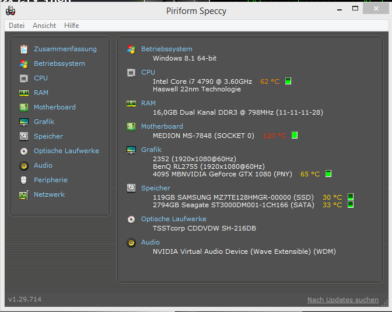Open the CPU section from the sidebar
392x312 pixels.
pyautogui.click(x=41, y=78)
